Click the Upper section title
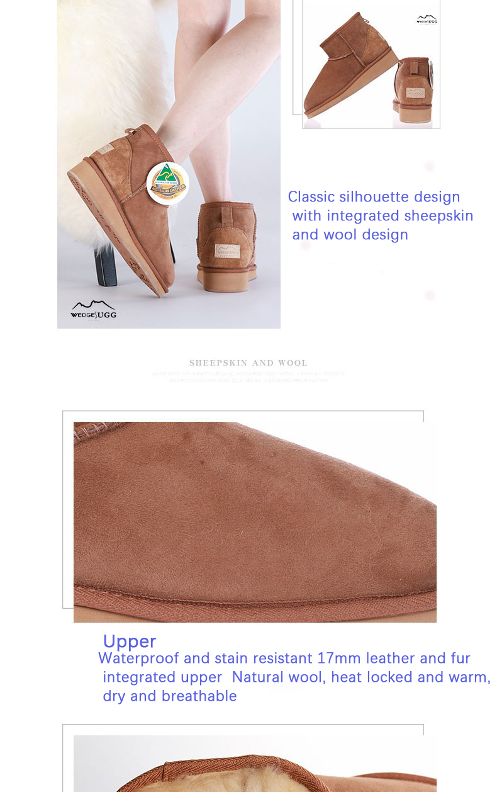This screenshot has width=497, height=792. coord(130,642)
